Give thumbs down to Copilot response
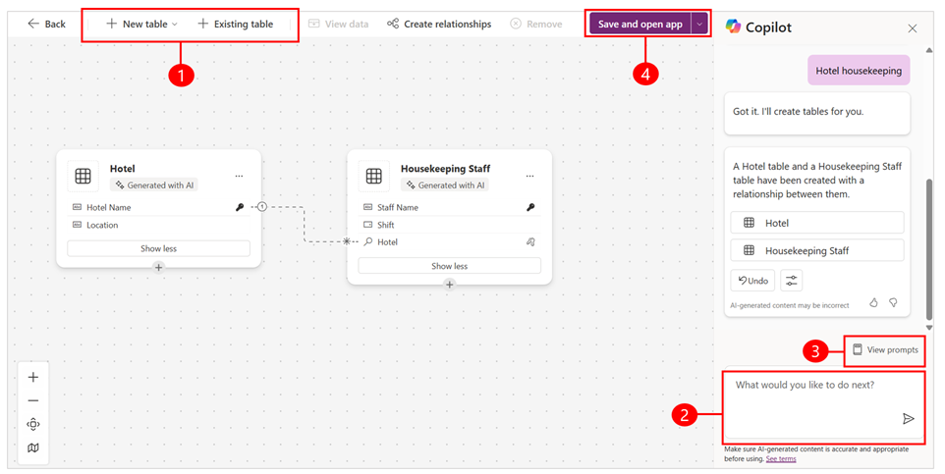 click(x=894, y=303)
